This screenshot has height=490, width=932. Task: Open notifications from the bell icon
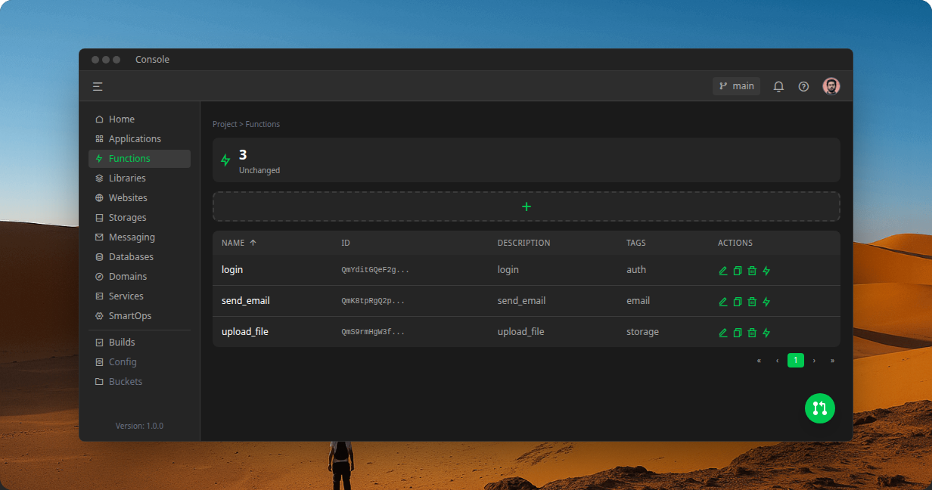[x=778, y=85]
